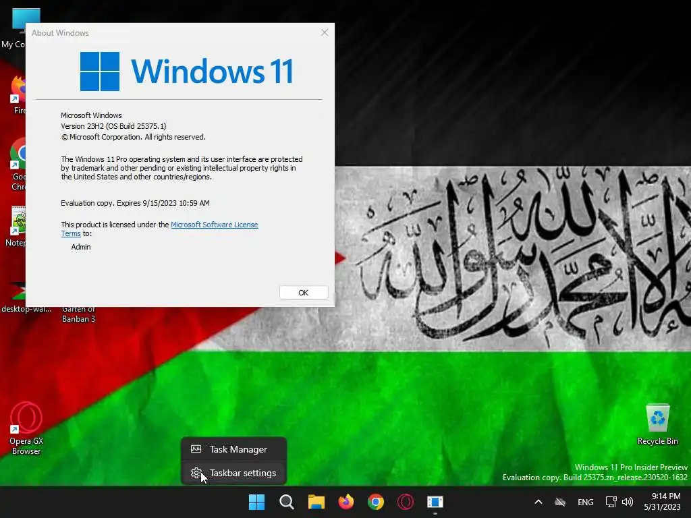Select the winver app icon on taskbar

click(x=435, y=502)
